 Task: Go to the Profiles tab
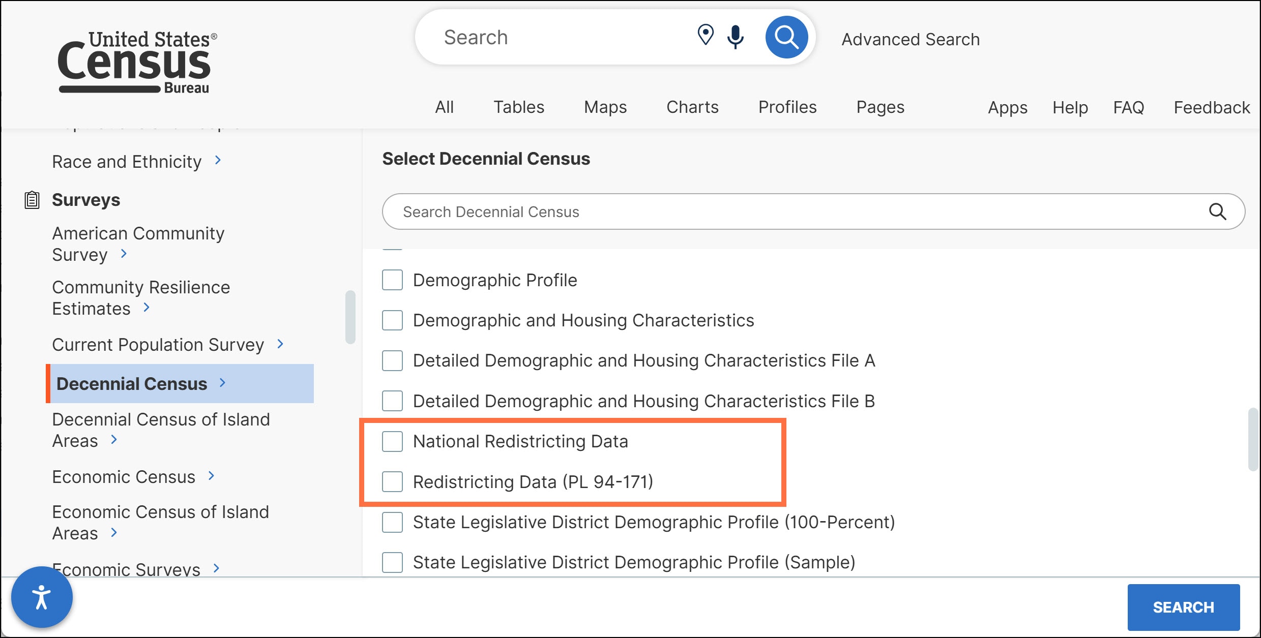787,107
